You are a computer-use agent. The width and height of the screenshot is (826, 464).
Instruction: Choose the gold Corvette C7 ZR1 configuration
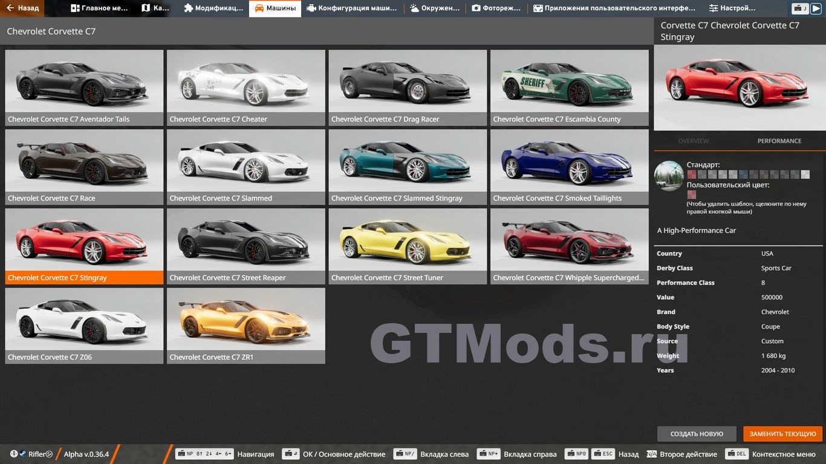(x=246, y=326)
